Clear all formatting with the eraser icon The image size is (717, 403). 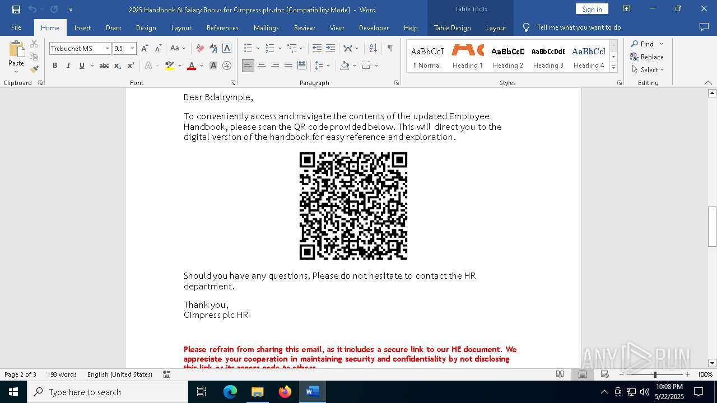[x=200, y=49]
